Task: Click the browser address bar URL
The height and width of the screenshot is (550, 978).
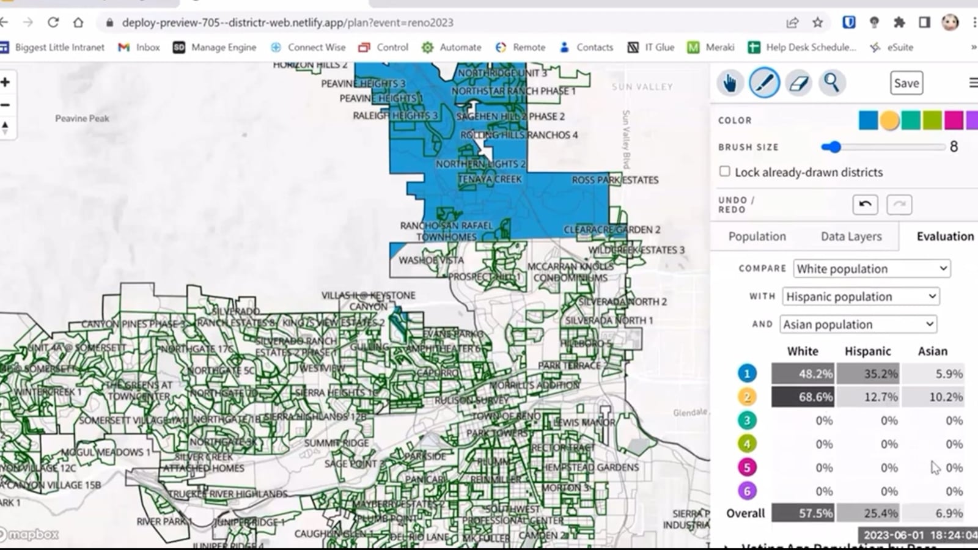Action: click(x=287, y=23)
